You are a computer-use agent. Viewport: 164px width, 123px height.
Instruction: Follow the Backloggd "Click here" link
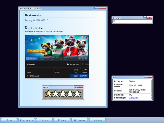(134, 98)
